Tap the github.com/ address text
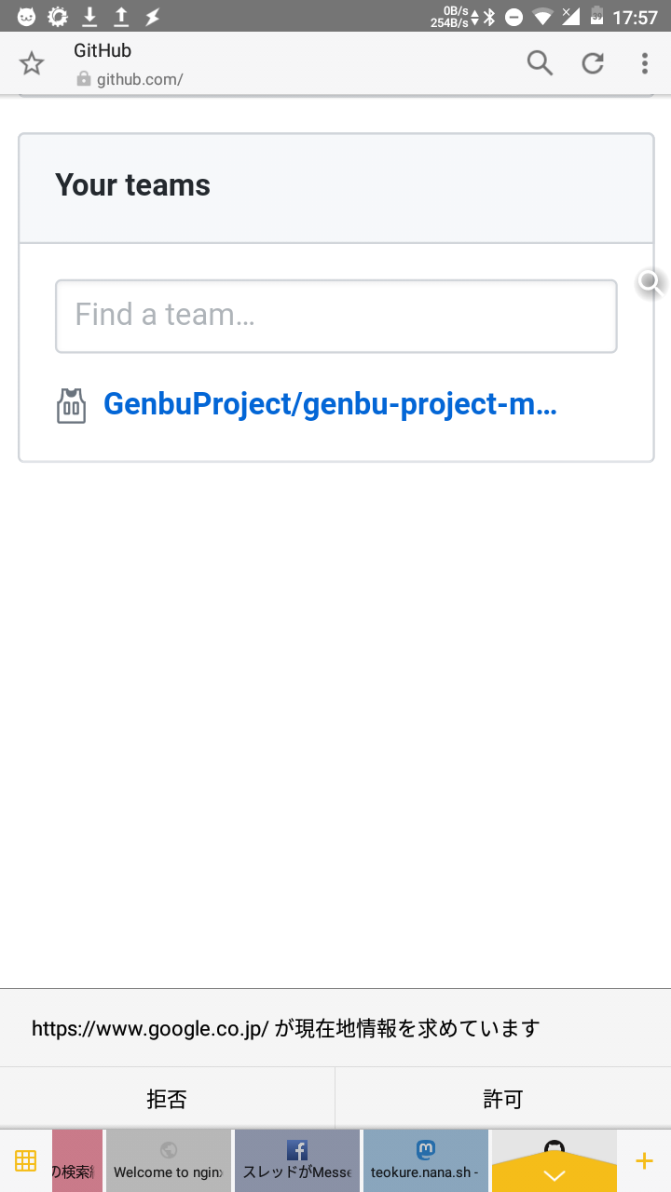The width and height of the screenshot is (671, 1192). coord(140,79)
